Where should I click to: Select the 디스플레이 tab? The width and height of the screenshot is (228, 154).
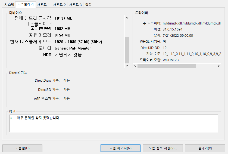(x=25, y=4)
